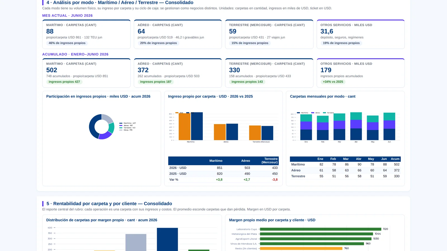447x251 pixels.
Task: Click the 1030 value beside the AgroExport Litoral bar
Action: click(x=376, y=239)
